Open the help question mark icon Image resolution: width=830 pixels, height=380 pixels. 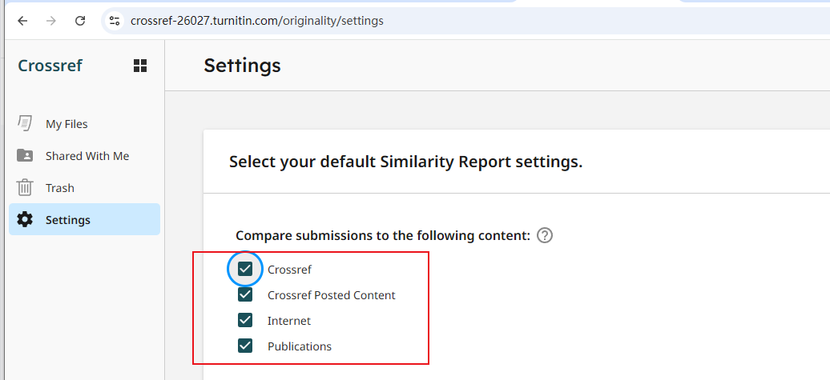click(545, 235)
